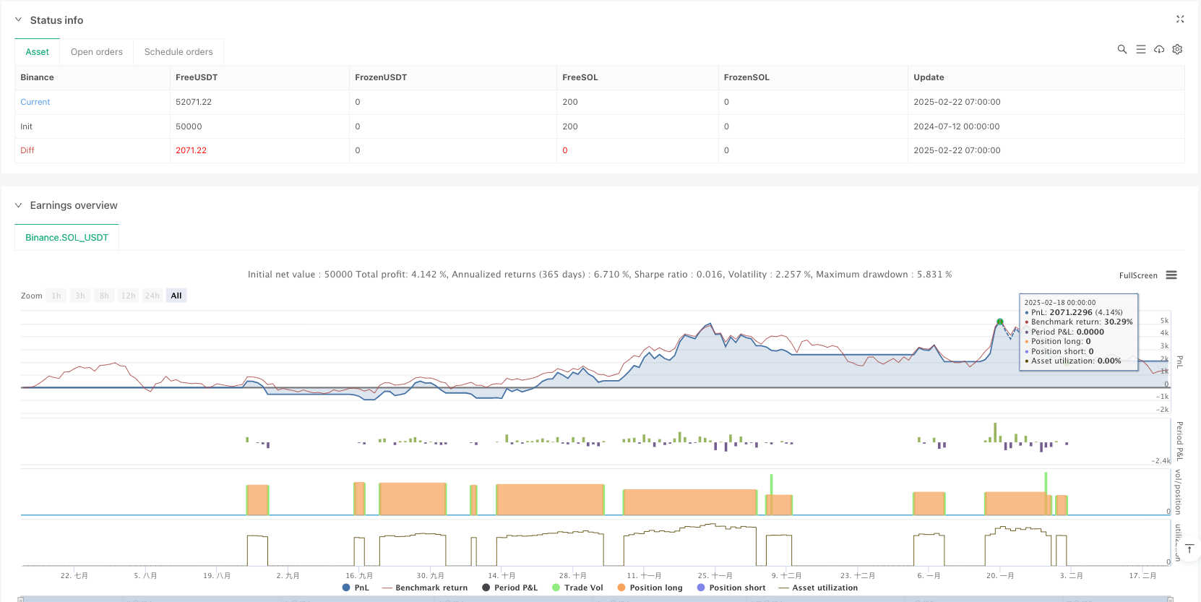Click the collapse arrows icon at top right
Viewport: 1201px width, 602px height.
tap(1180, 20)
